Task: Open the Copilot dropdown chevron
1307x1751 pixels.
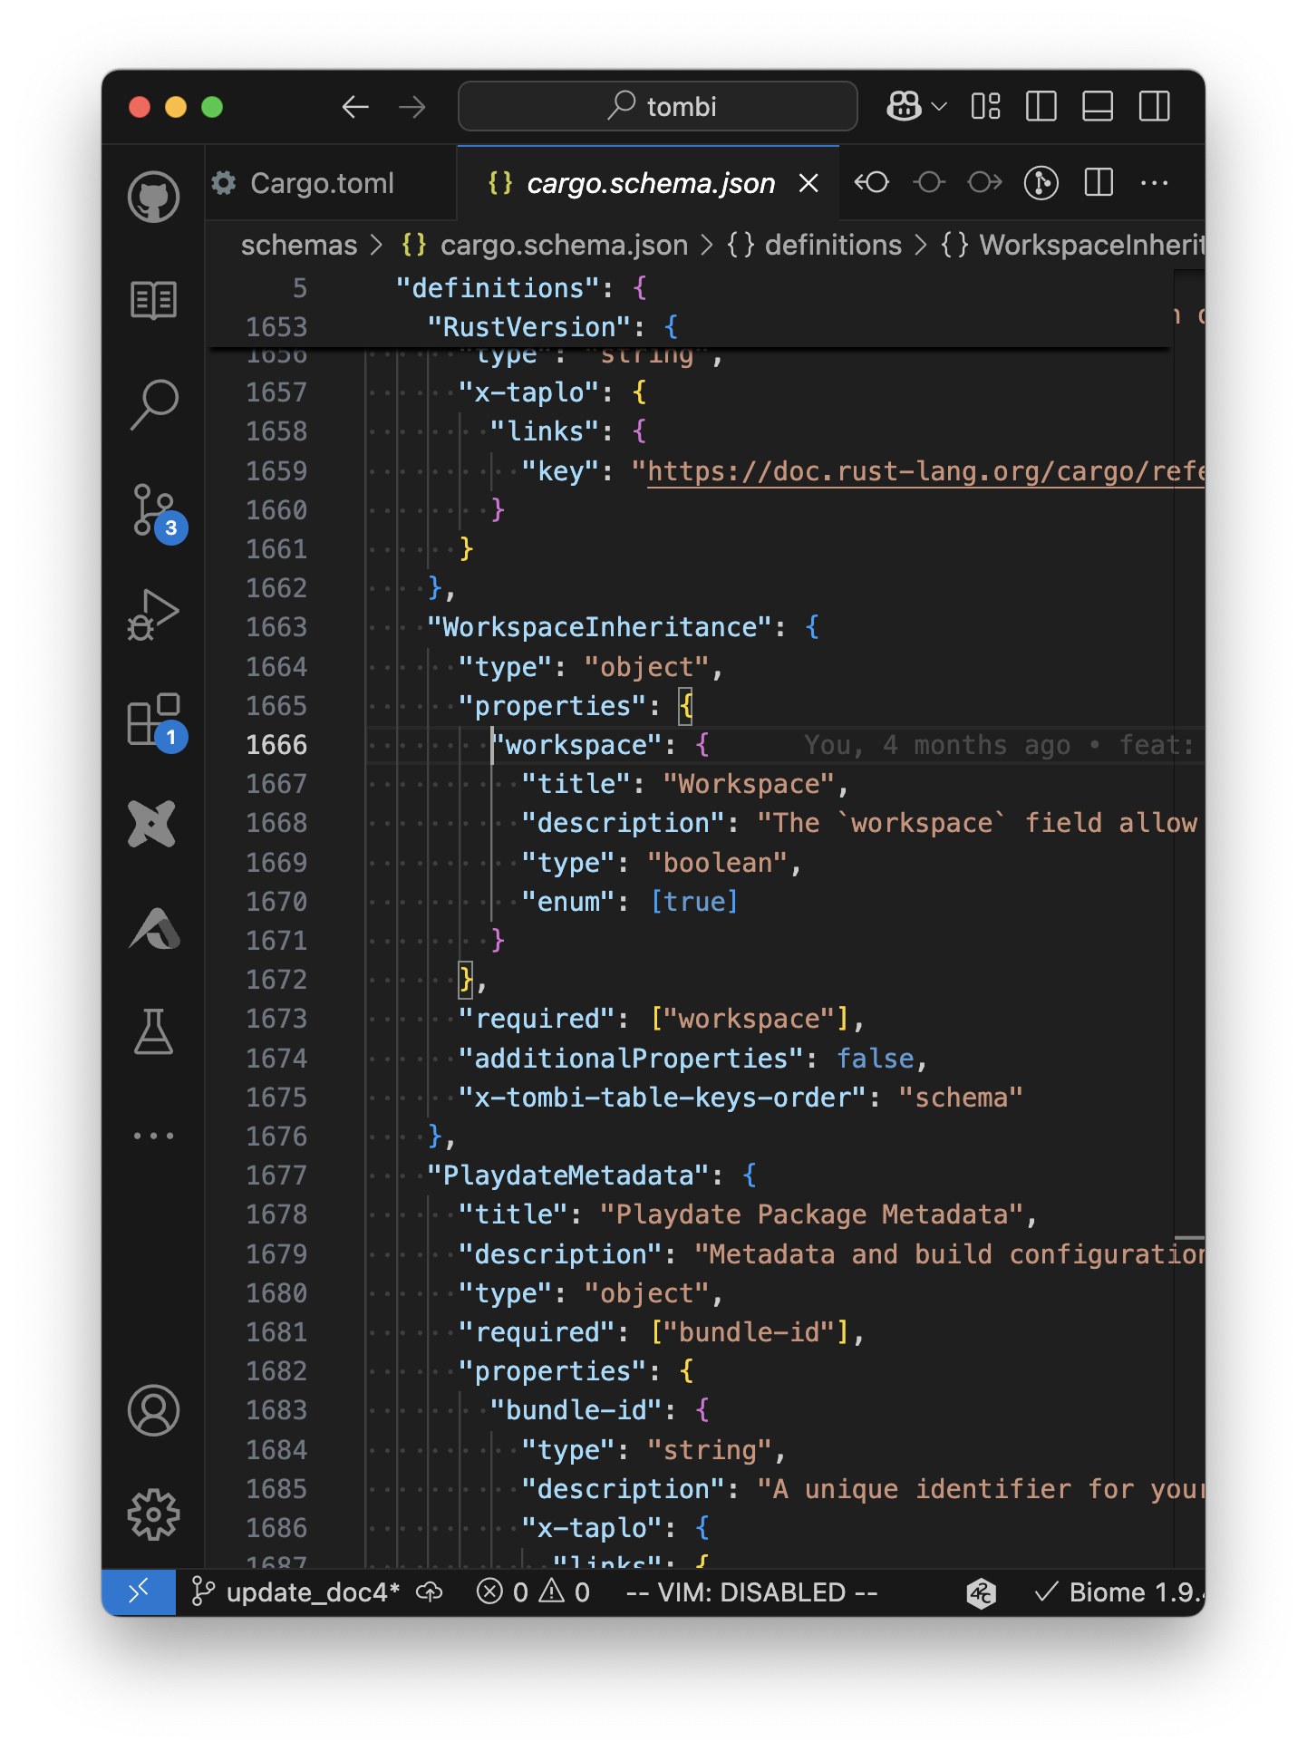Action: [x=939, y=107]
